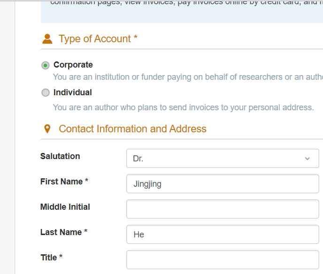Click the Contact Information and Address heading
The height and width of the screenshot is (274, 323).
pos(132,129)
